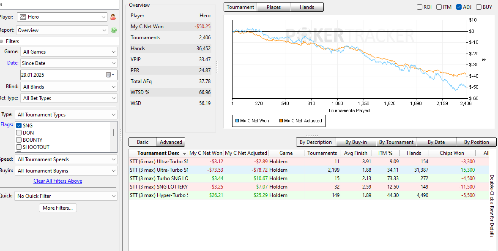Collapse the Filters section icon
The image size is (498, 251).
point(2,41)
